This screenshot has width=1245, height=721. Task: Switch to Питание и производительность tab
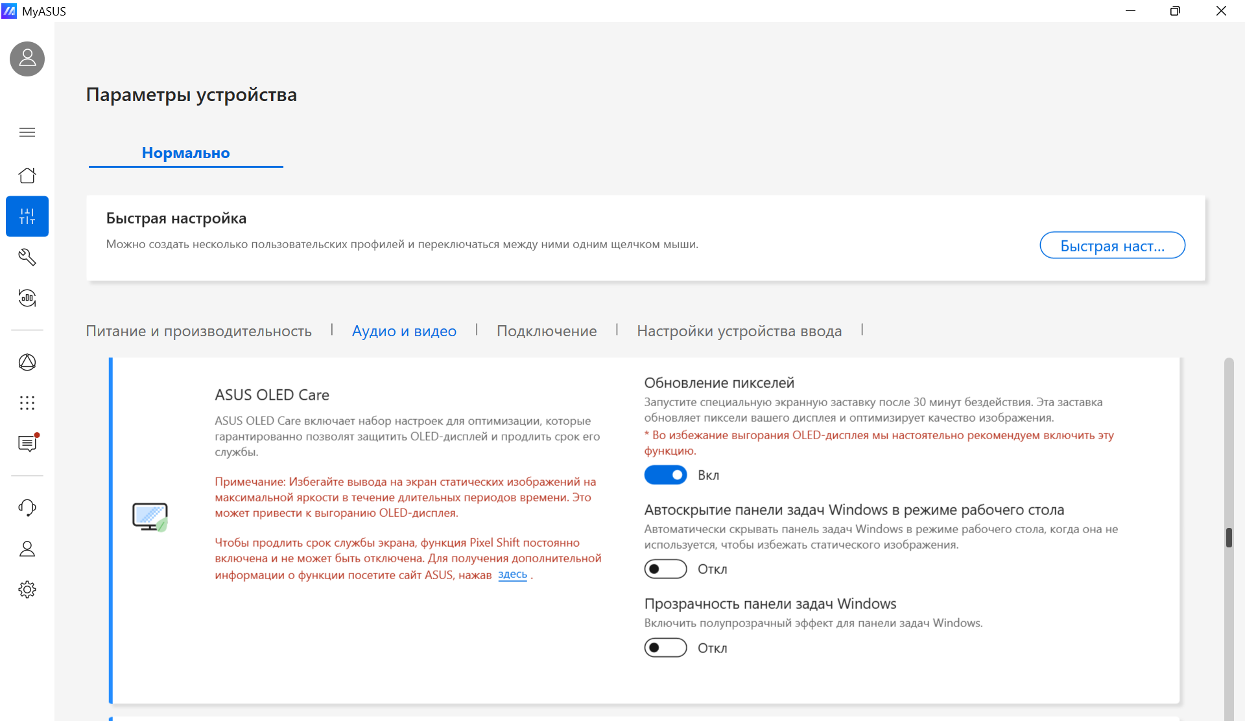point(198,331)
